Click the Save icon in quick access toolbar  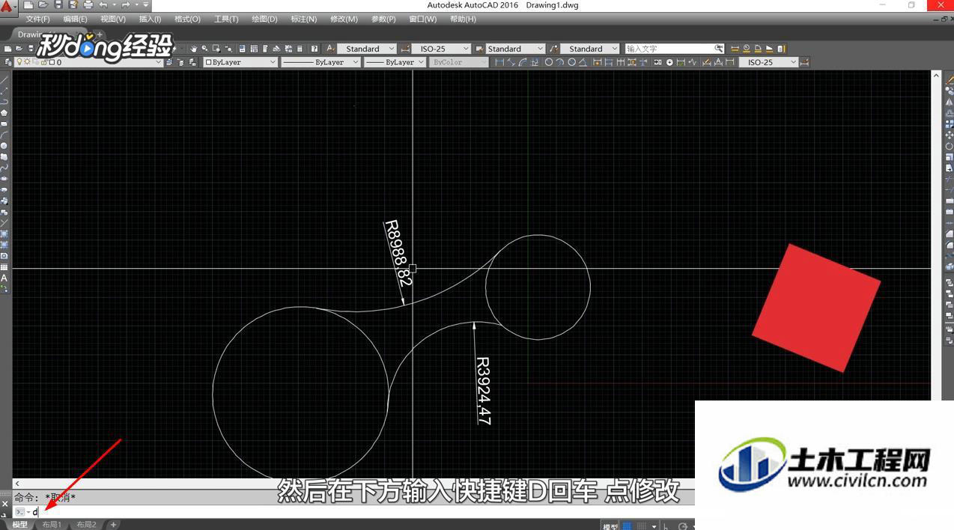[x=58, y=5]
